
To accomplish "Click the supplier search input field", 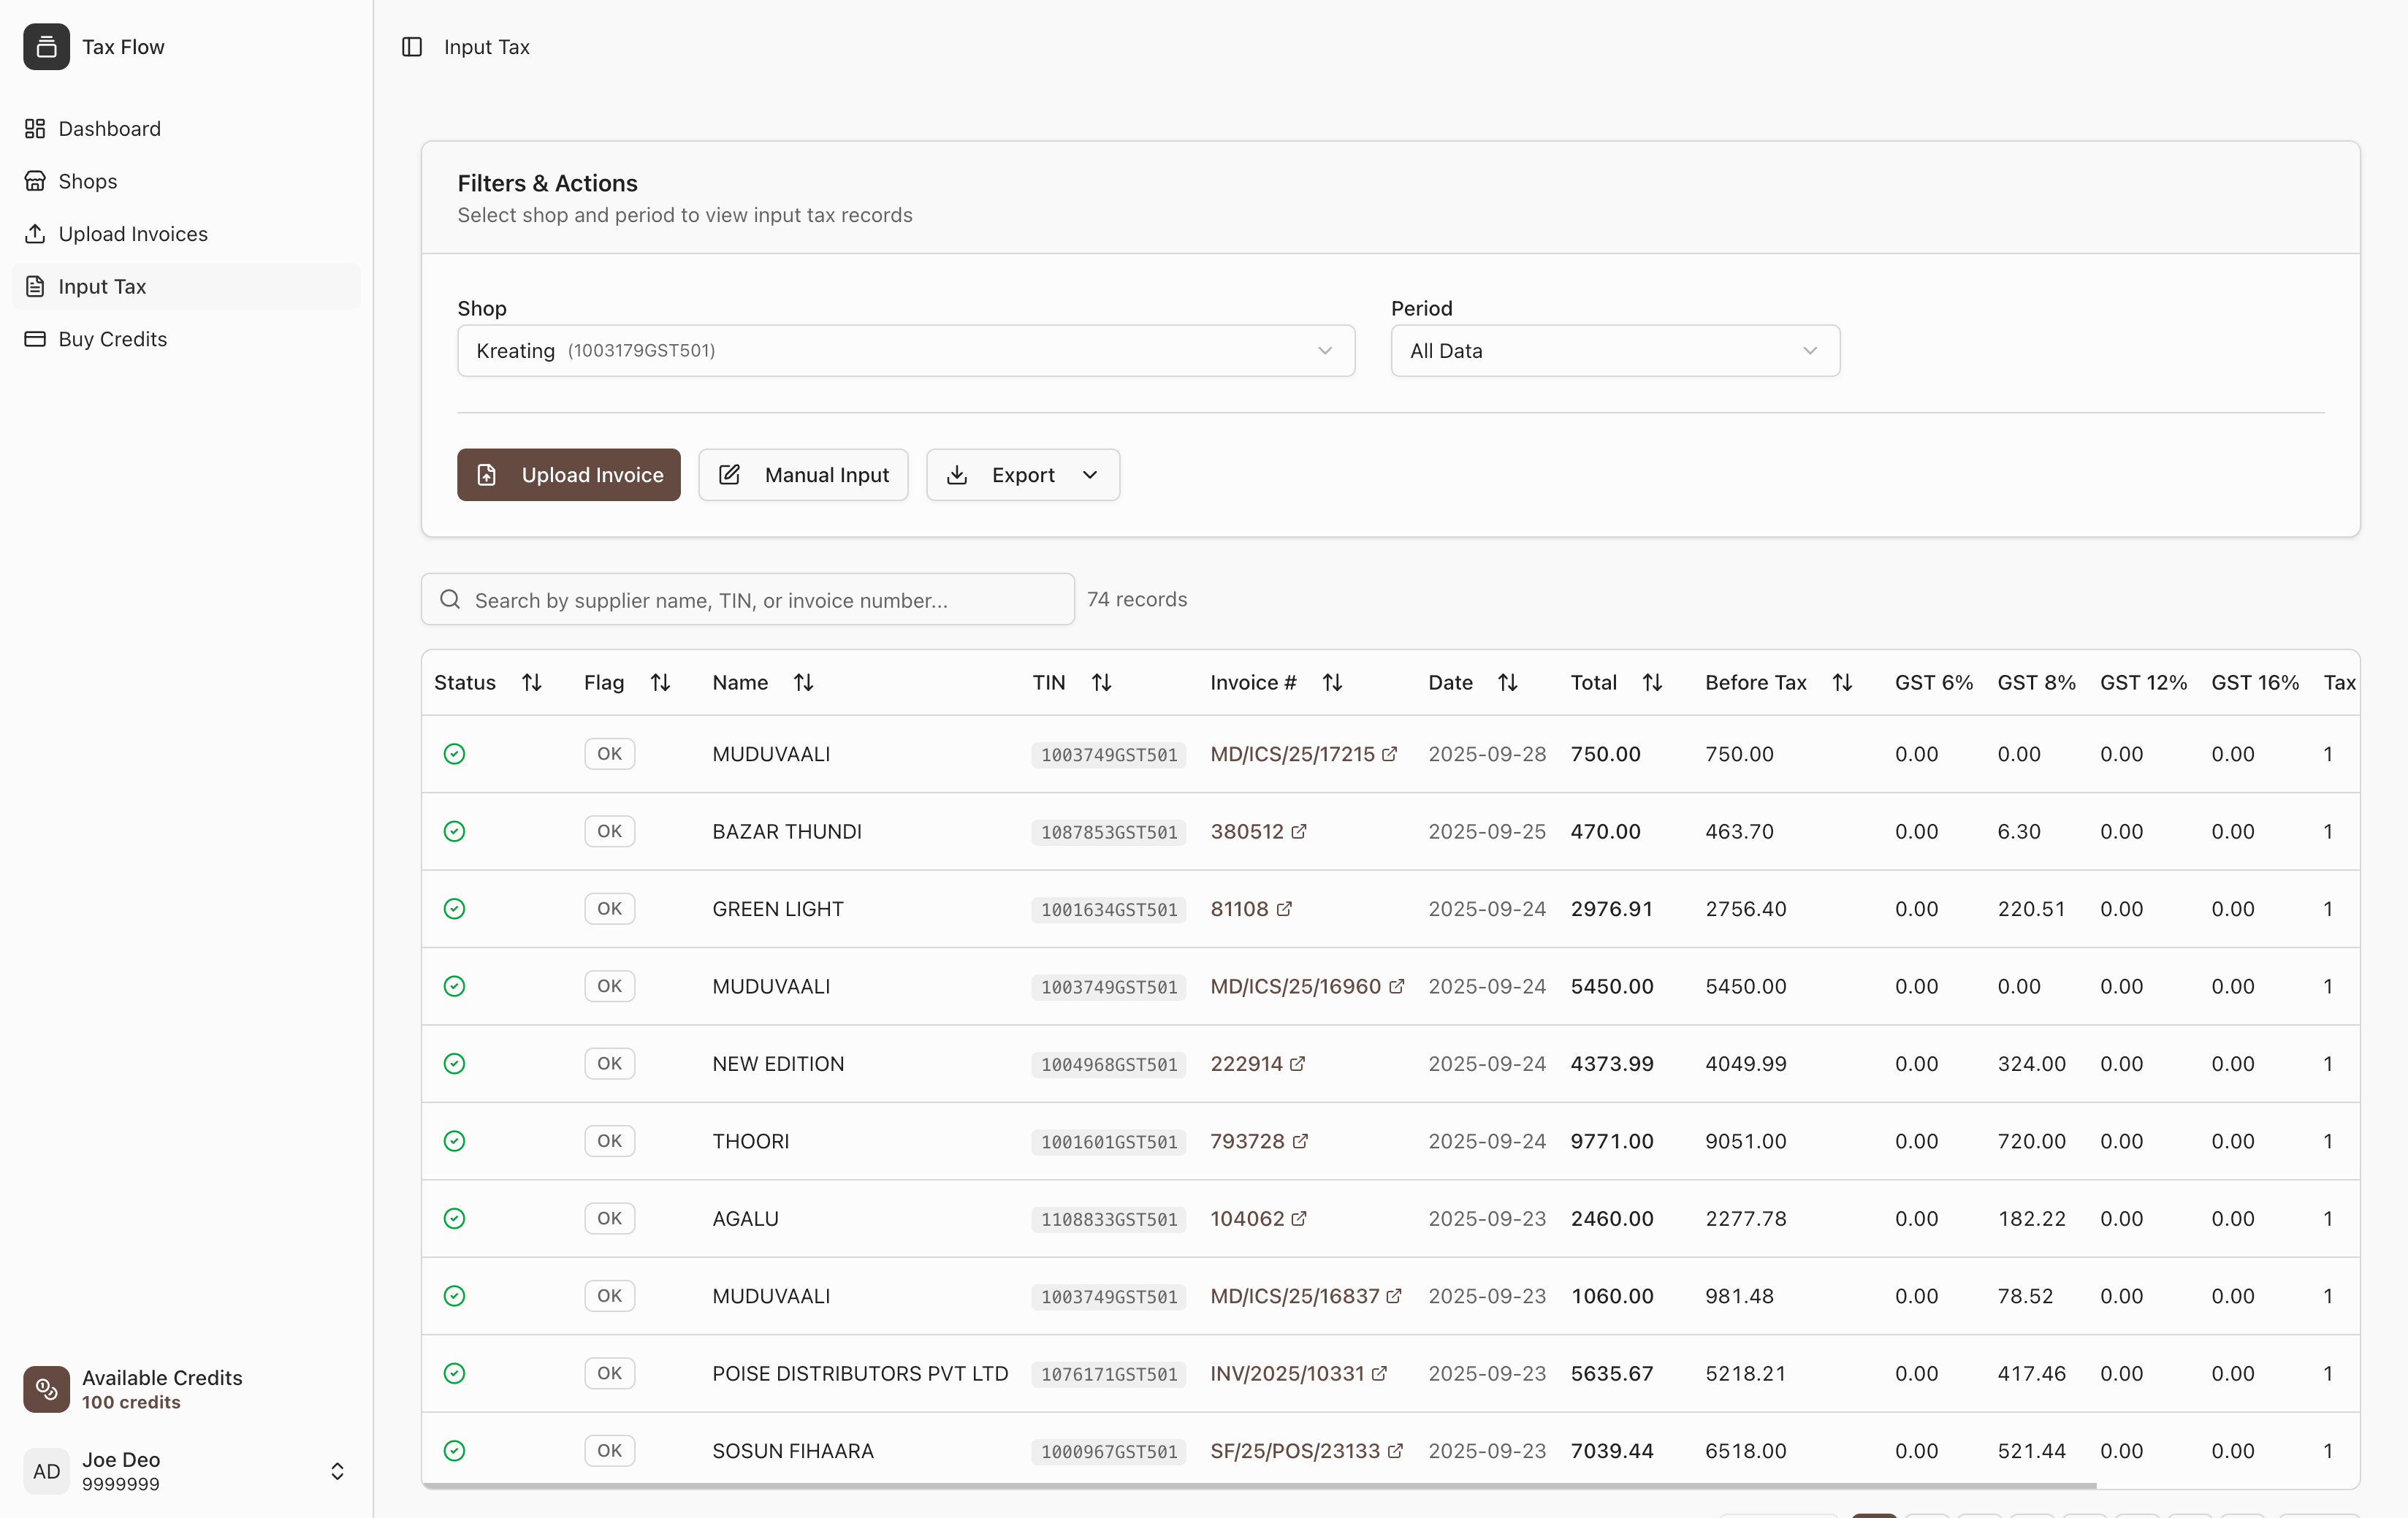I will (x=746, y=599).
